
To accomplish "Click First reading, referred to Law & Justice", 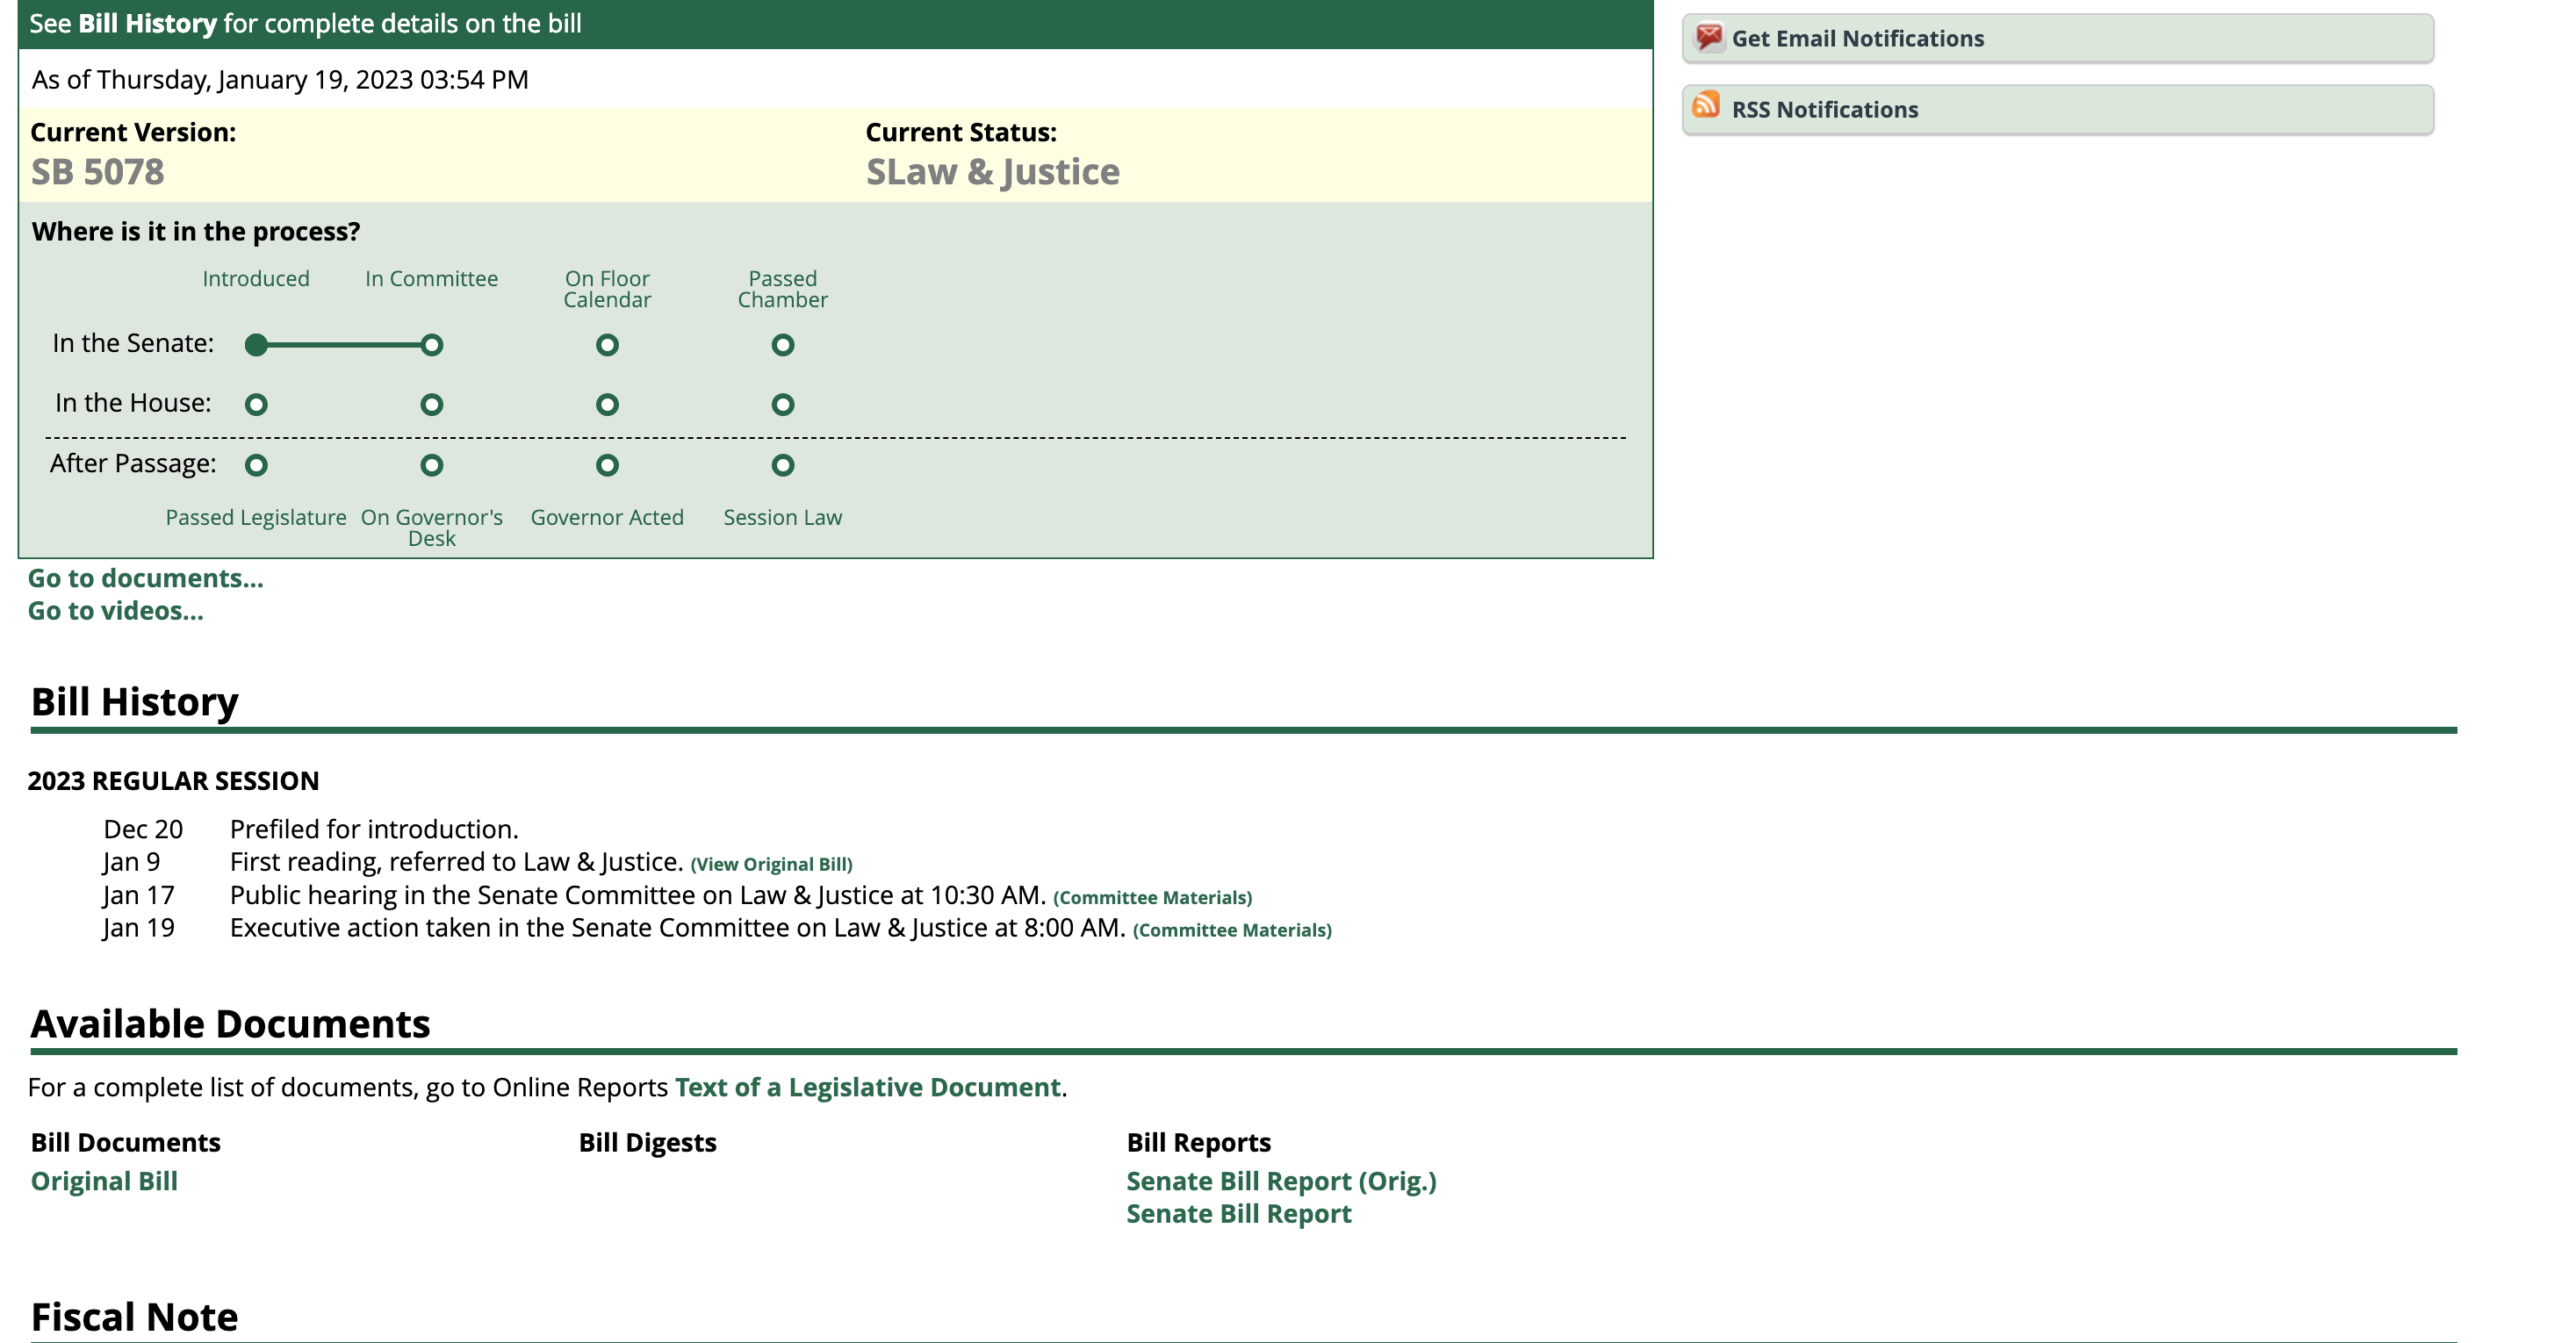I will 457,862.
